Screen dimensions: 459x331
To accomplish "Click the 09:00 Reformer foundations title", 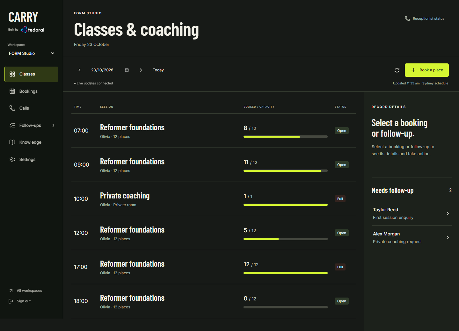I will tap(132, 162).
